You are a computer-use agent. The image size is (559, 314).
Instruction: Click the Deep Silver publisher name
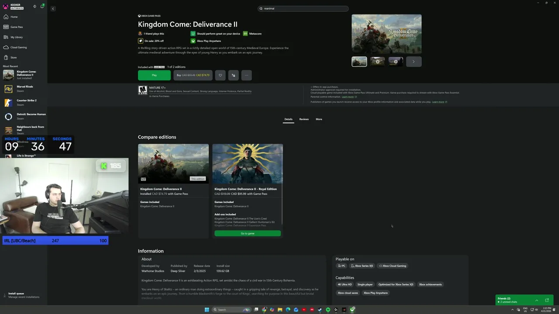178,271
